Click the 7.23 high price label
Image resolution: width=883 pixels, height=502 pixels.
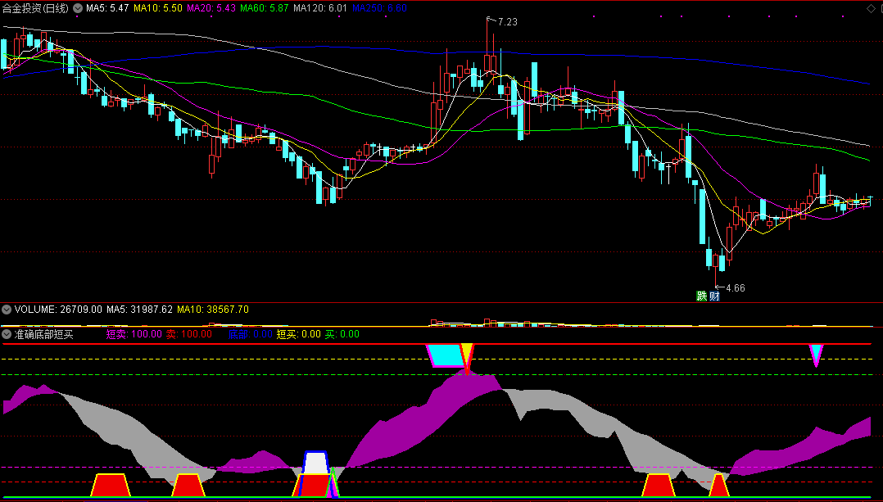click(x=507, y=22)
